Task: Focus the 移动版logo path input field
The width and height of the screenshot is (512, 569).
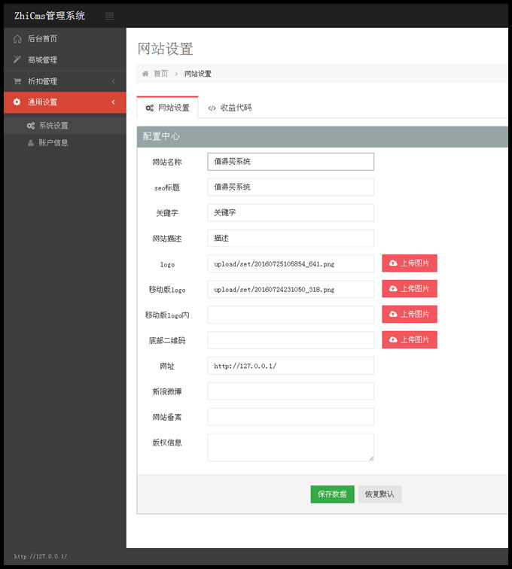Action: [x=291, y=289]
